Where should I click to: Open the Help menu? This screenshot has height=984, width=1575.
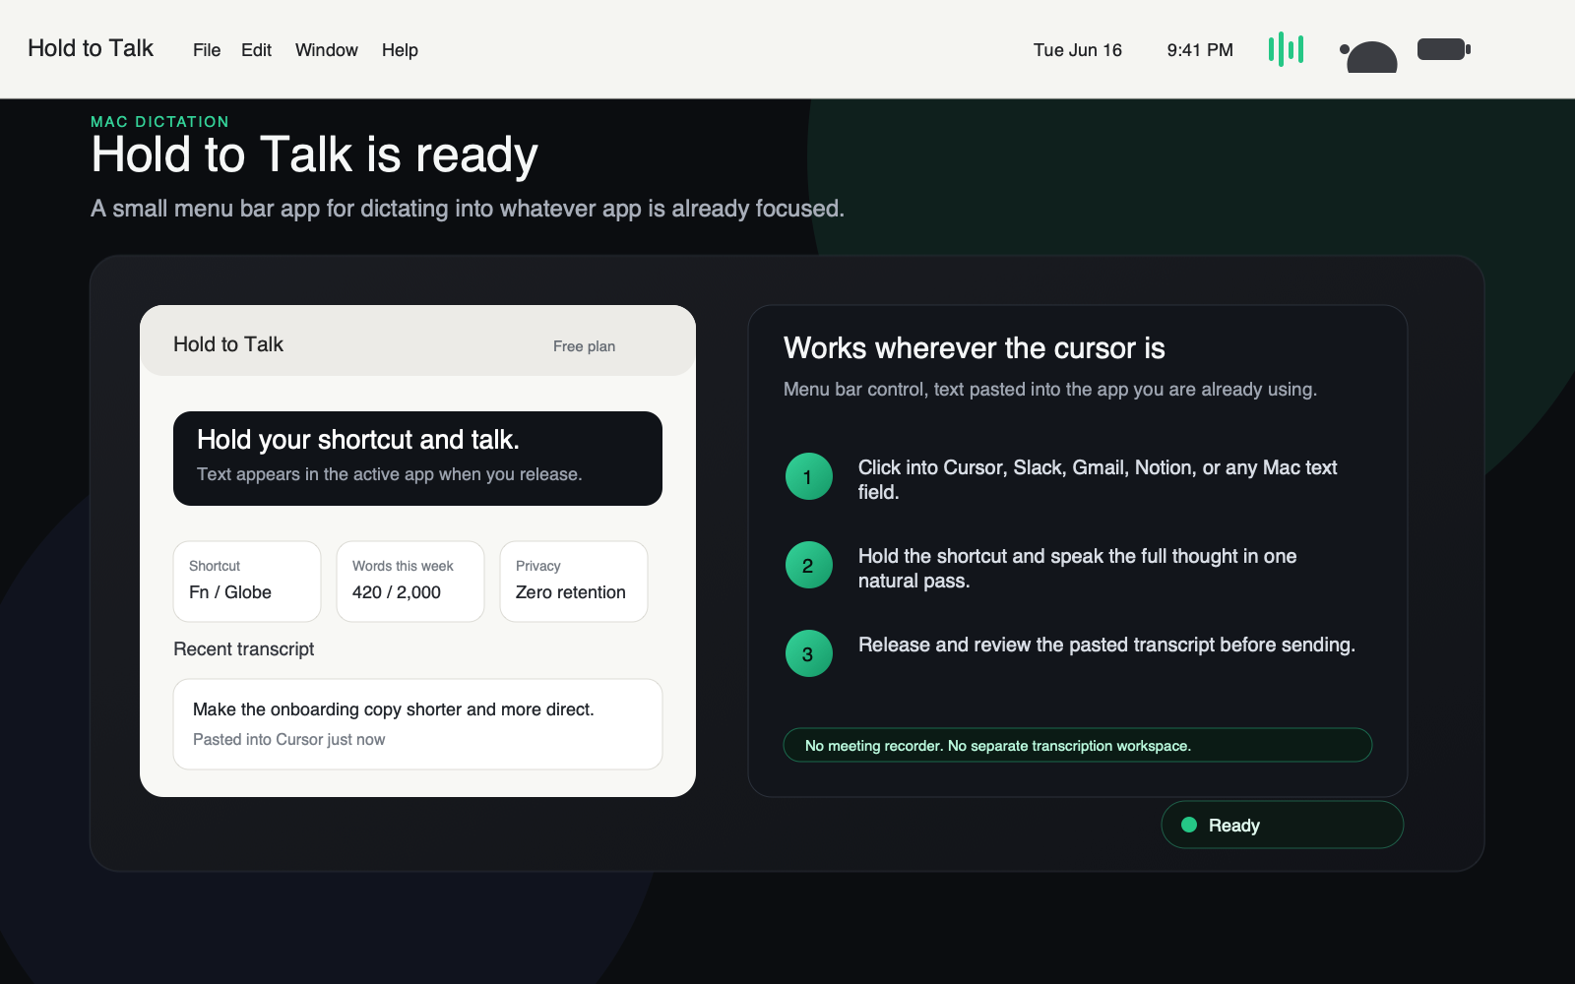point(400,50)
